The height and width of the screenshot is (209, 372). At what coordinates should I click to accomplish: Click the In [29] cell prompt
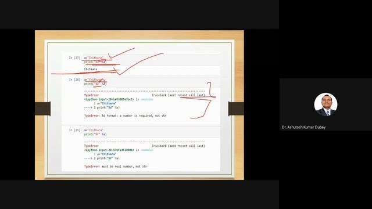click(75, 130)
